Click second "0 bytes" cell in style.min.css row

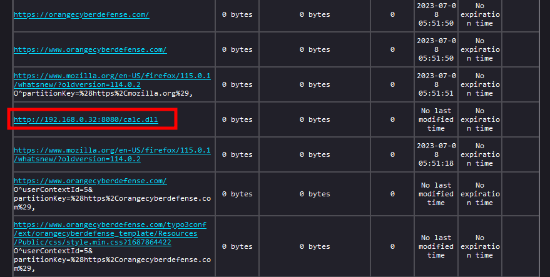[315, 246]
